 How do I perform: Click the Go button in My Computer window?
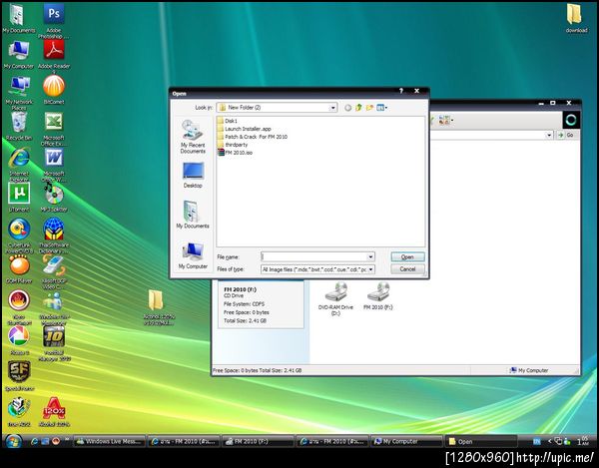click(x=566, y=135)
